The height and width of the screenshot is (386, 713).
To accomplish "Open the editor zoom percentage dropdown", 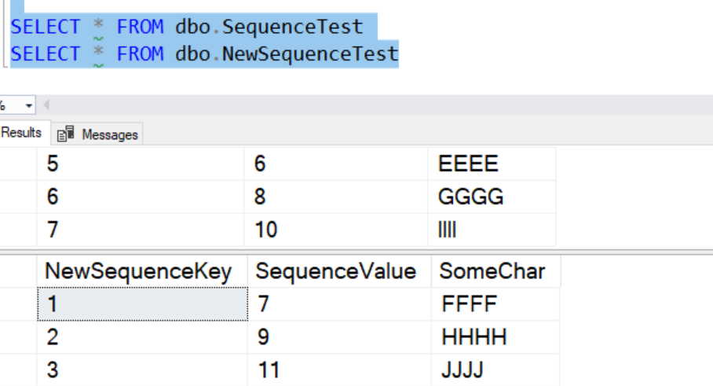I will coord(29,105).
